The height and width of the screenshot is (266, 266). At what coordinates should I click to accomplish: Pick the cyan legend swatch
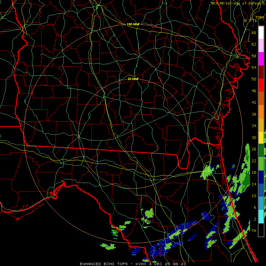pos(261,217)
